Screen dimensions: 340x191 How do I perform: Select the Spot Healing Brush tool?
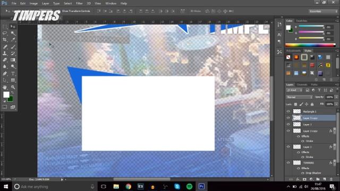pyautogui.click(x=5, y=47)
